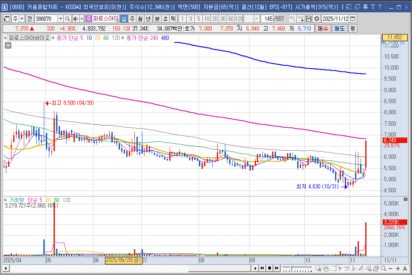
Task: Click the overlapping windows icon at bottom
Action: click(326, 268)
